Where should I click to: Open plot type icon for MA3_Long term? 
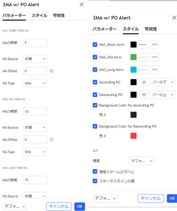[155, 70]
